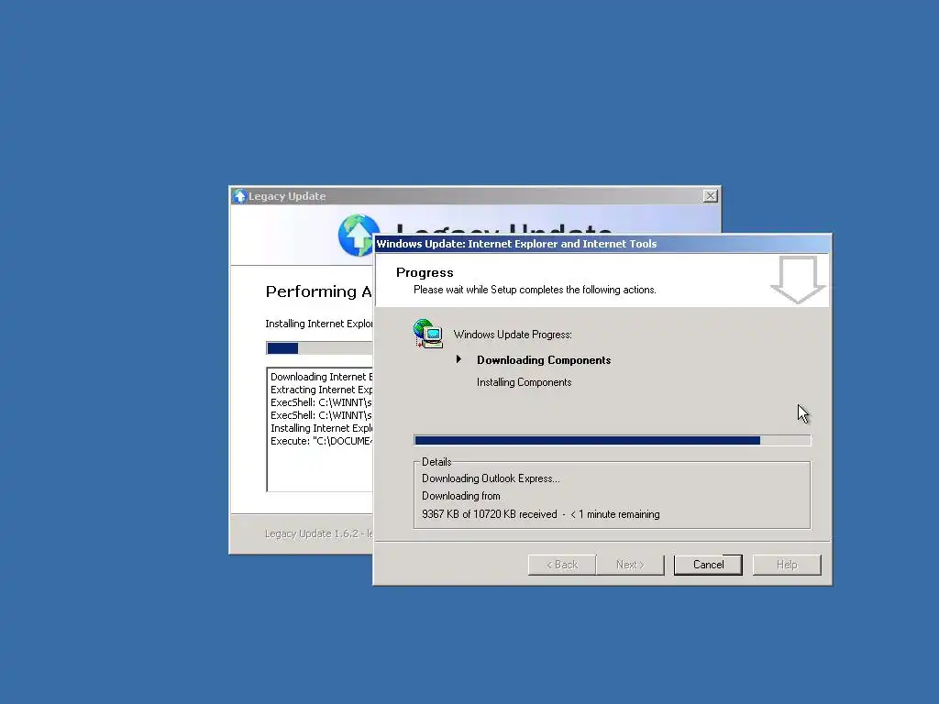Viewport: 939px width, 704px height.
Task: Click the 'Progress' heading in setup dialog
Action: [x=425, y=272]
